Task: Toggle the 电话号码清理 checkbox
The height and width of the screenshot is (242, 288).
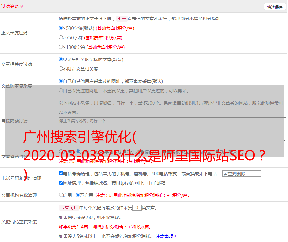Action: 61,173
